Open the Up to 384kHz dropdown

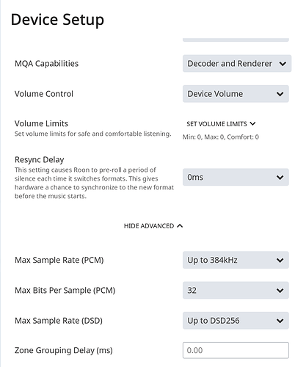pos(236,260)
